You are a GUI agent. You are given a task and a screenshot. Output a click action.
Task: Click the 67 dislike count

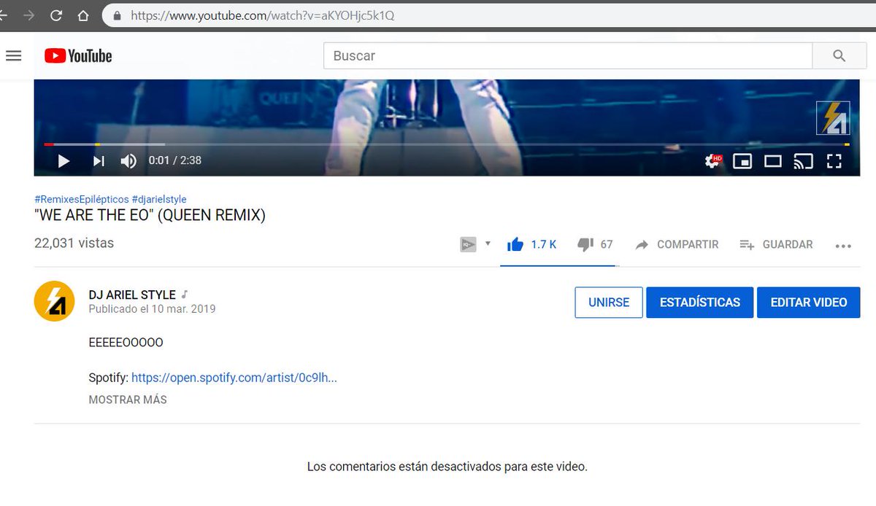pos(607,244)
